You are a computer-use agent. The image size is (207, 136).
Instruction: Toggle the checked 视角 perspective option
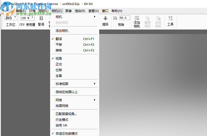pyautogui.click(x=75, y=59)
